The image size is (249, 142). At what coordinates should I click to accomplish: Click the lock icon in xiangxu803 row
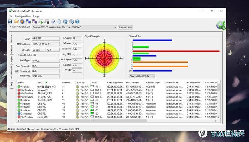click(77, 90)
